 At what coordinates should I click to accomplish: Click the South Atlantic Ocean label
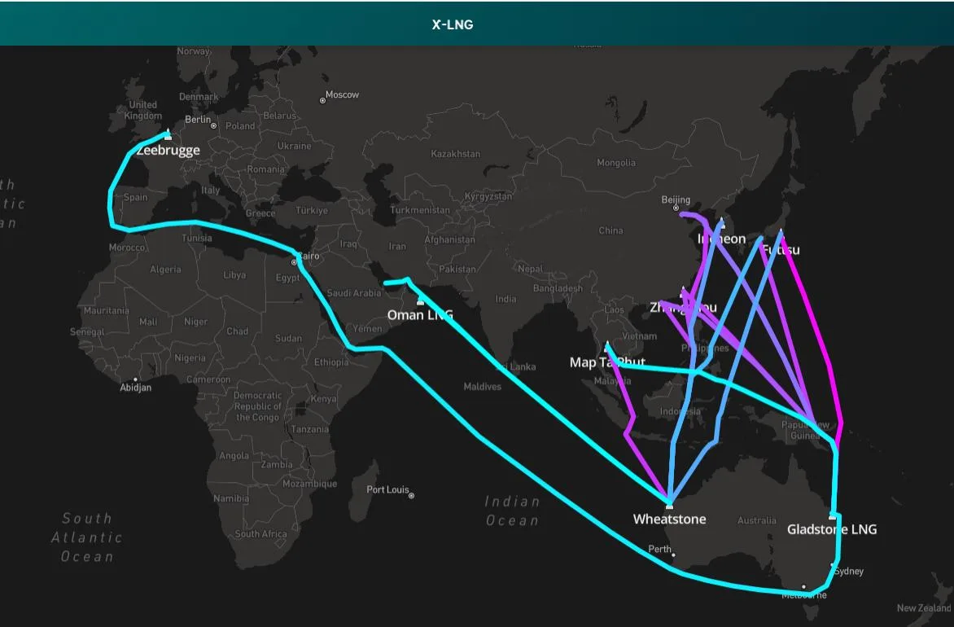click(x=87, y=537)
